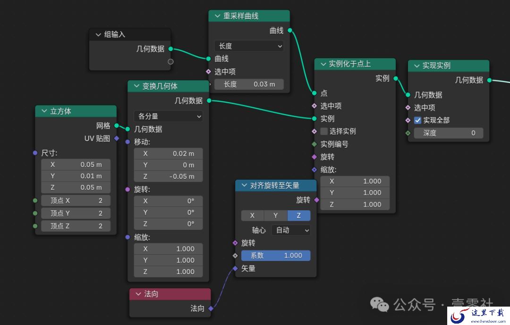The width and height of the screenshot is (510, 325).
Task: Open the 轴心 自动 dropdown
Action: [x=291, y=230]
